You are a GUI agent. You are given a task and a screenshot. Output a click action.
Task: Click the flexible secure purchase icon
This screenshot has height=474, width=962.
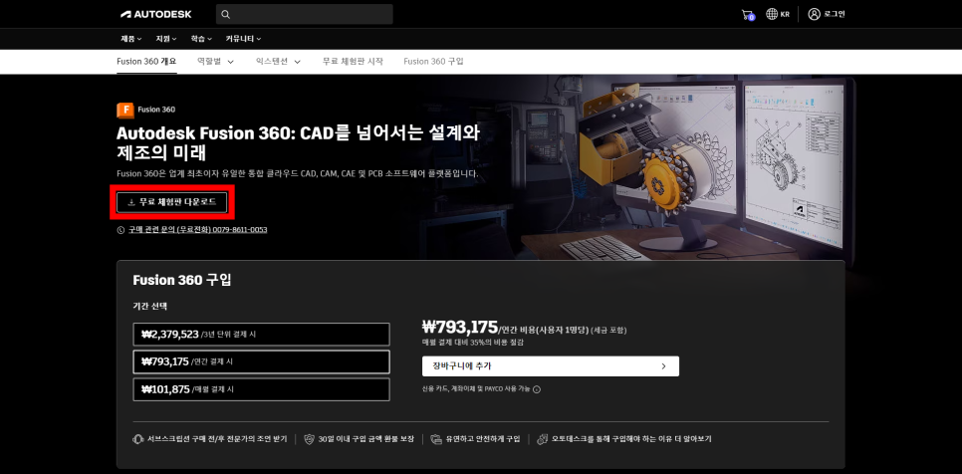pyautogui.click(x=436, y=439)
